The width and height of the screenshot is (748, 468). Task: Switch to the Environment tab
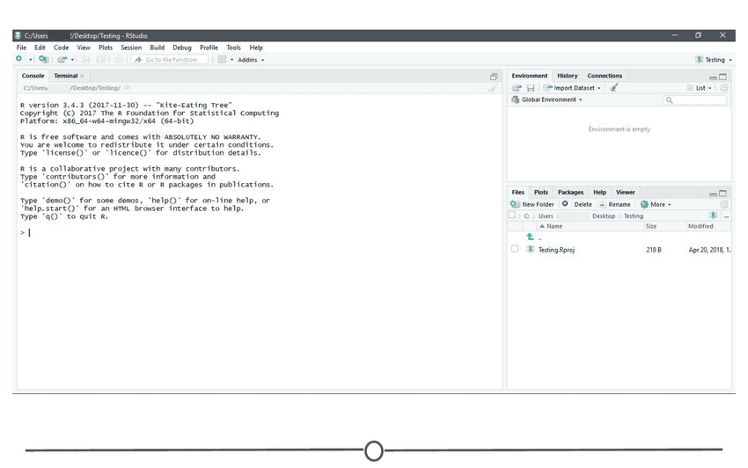pyautogui.click(x=530, y=76)
